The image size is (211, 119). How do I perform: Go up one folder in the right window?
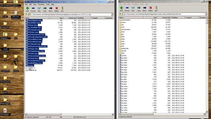pyautogui.click(x=120, y=14)
